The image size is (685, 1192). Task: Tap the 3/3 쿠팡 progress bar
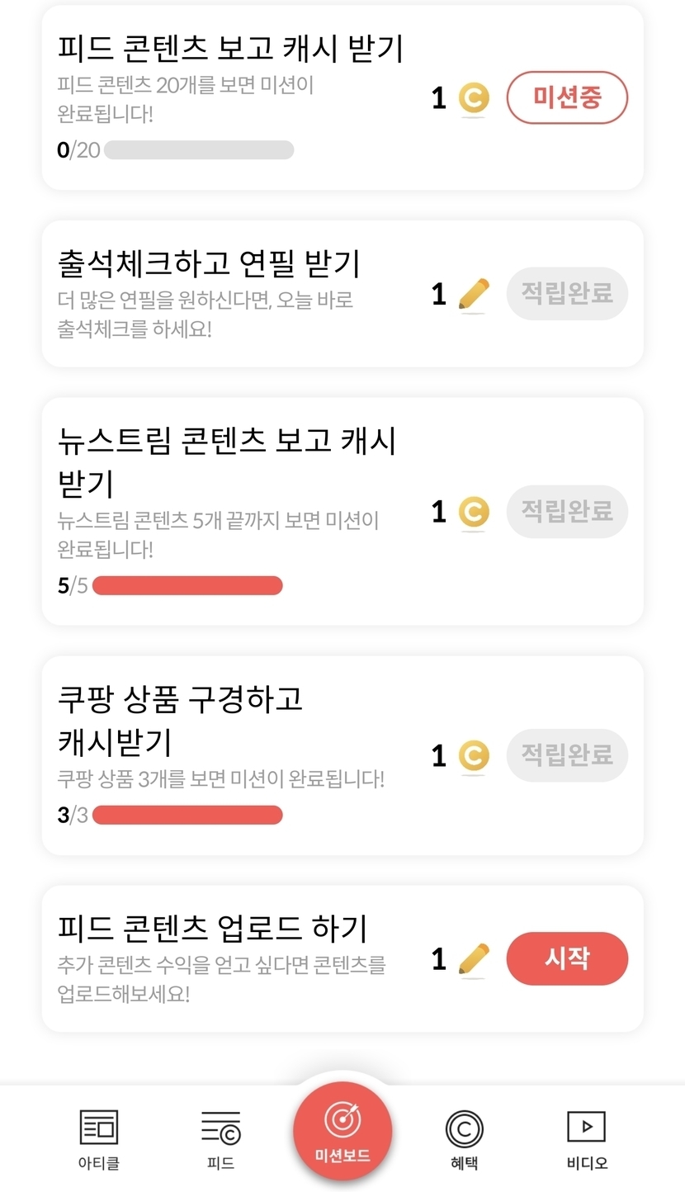[x=187, y=816]
